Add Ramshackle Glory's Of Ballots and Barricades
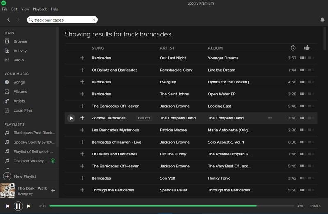The width and height of the screenshot is (328, 214). pos(82,70)
